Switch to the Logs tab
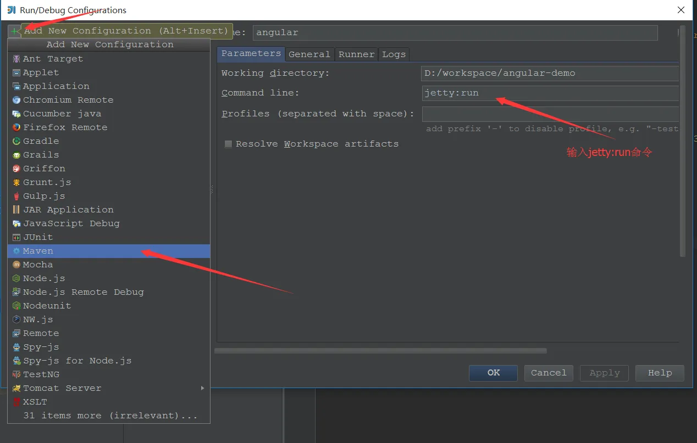The width and height of the screenshot is (697, 443). pos(394,54)
